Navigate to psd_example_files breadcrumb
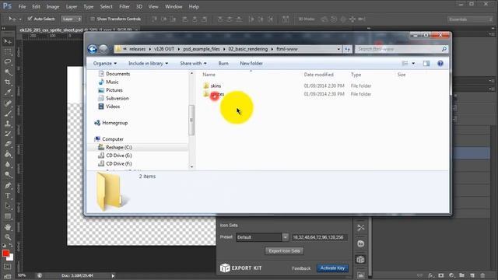Image resolution: width=498 pixels, height=280 pixels. pos(202,49)
